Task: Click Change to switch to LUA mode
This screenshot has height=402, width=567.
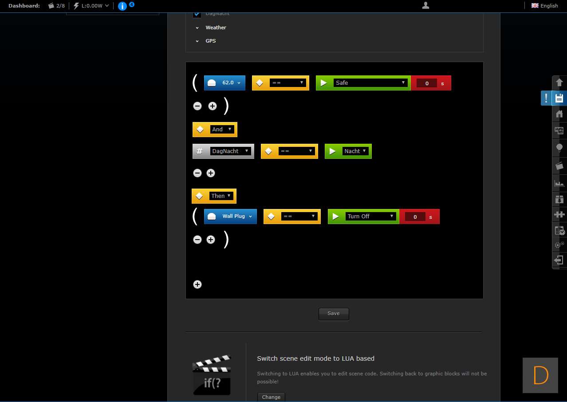Action: pos(271,397)
